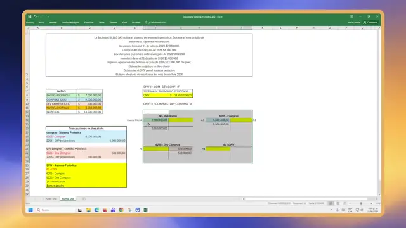Switch to the Insertar ribbon tab
This screenshot has width=406, height=228.
coord(53,23)
